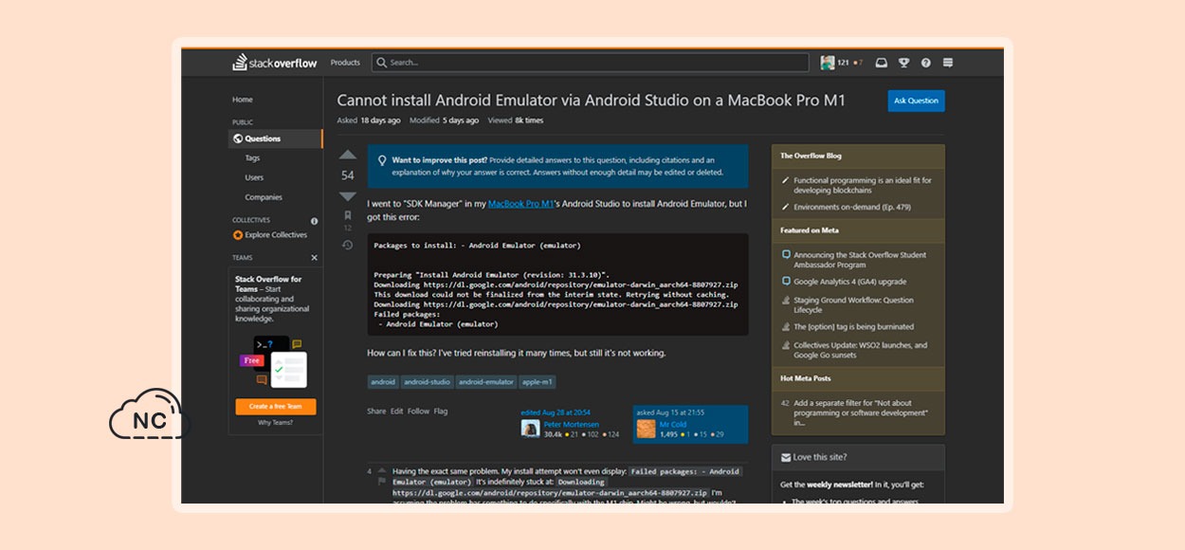Open Tags in left sidebar
Screen dimensions: 1185x550
[x=252, y=158]
